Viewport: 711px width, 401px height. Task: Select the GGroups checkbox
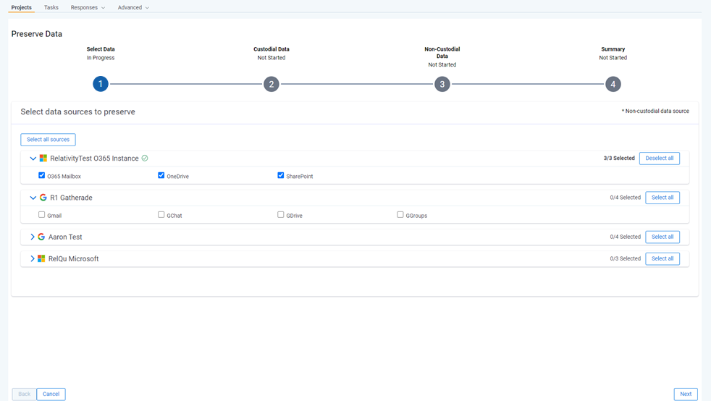400,215
